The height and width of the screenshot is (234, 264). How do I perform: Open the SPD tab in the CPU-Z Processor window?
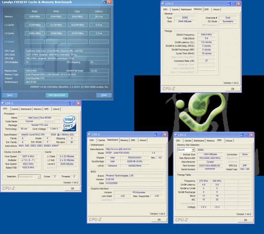tap(46, 109)
